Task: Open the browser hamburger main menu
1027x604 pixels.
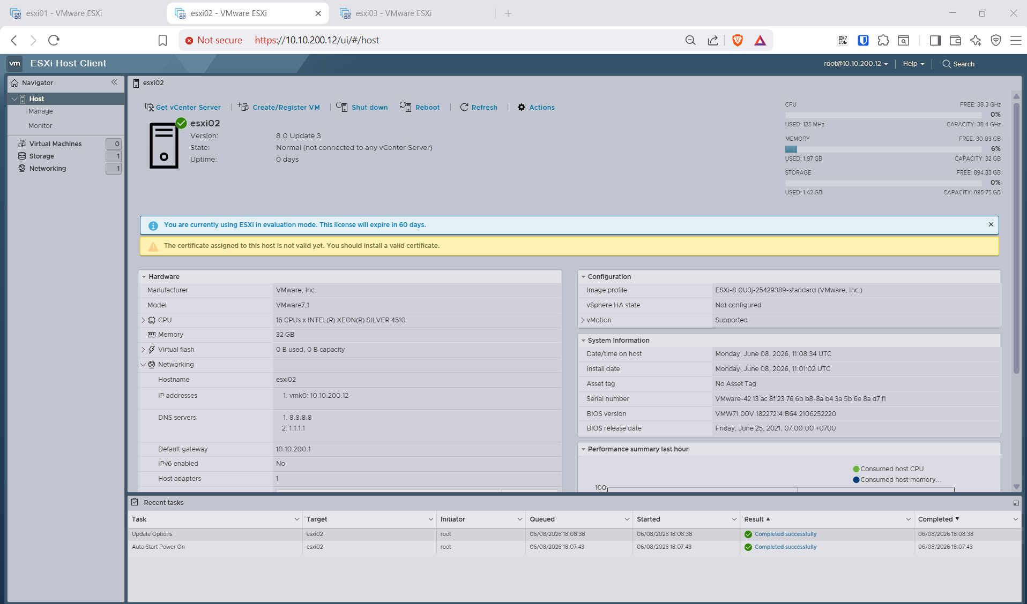Action: 1016,40
